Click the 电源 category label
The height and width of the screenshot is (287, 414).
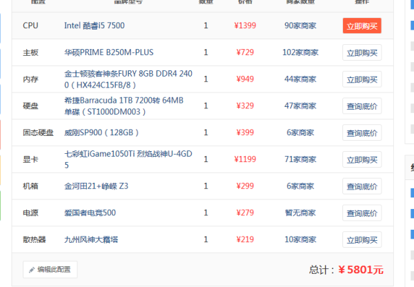pos(30,212)
